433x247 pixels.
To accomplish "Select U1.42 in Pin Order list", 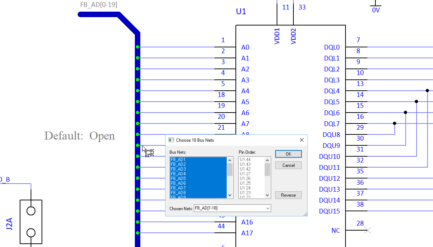I will pyautogui.click(x=251, y=169).
